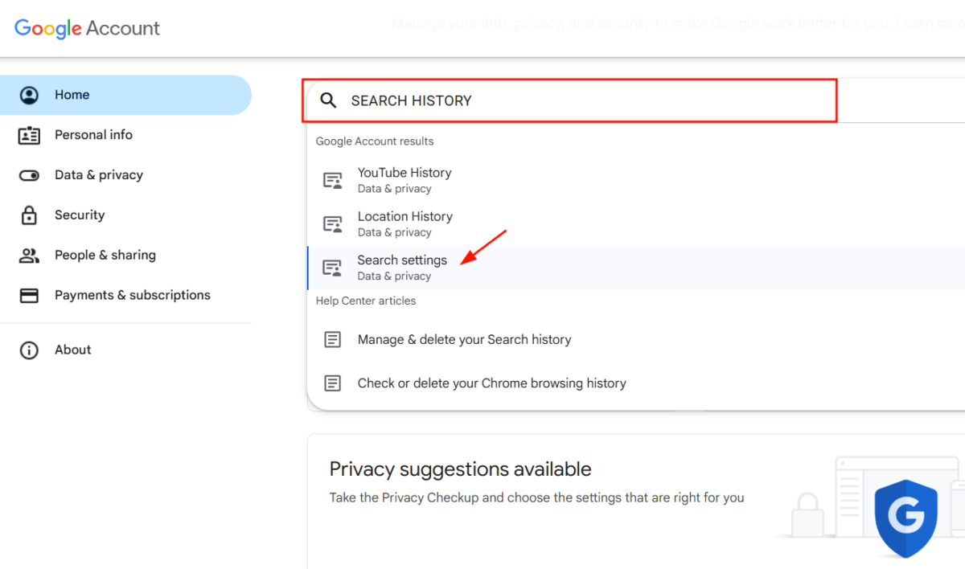
Task: Click the Search settings result icon
Action: click(332, 268)
